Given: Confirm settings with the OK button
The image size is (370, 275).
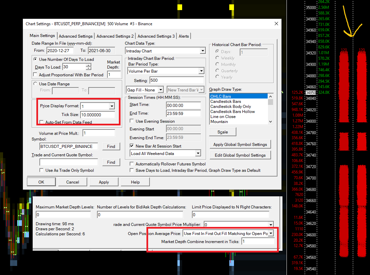Looking at the screenshot, I should point(41,182).
